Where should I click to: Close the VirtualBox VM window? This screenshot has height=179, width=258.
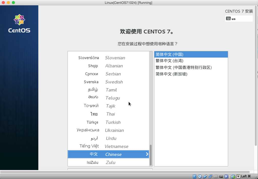[3, 3]
